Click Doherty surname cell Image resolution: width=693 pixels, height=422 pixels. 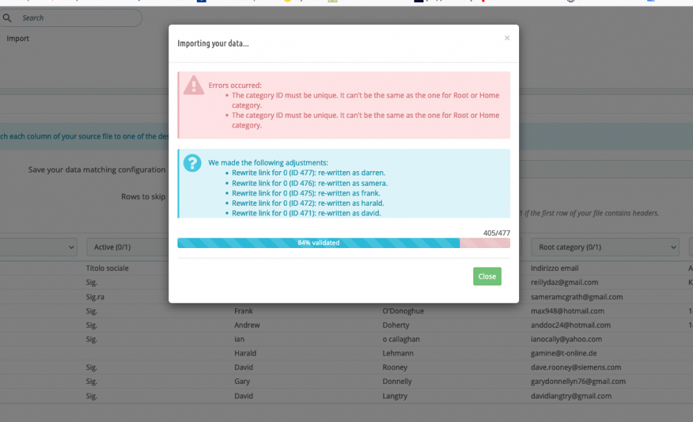396,325
